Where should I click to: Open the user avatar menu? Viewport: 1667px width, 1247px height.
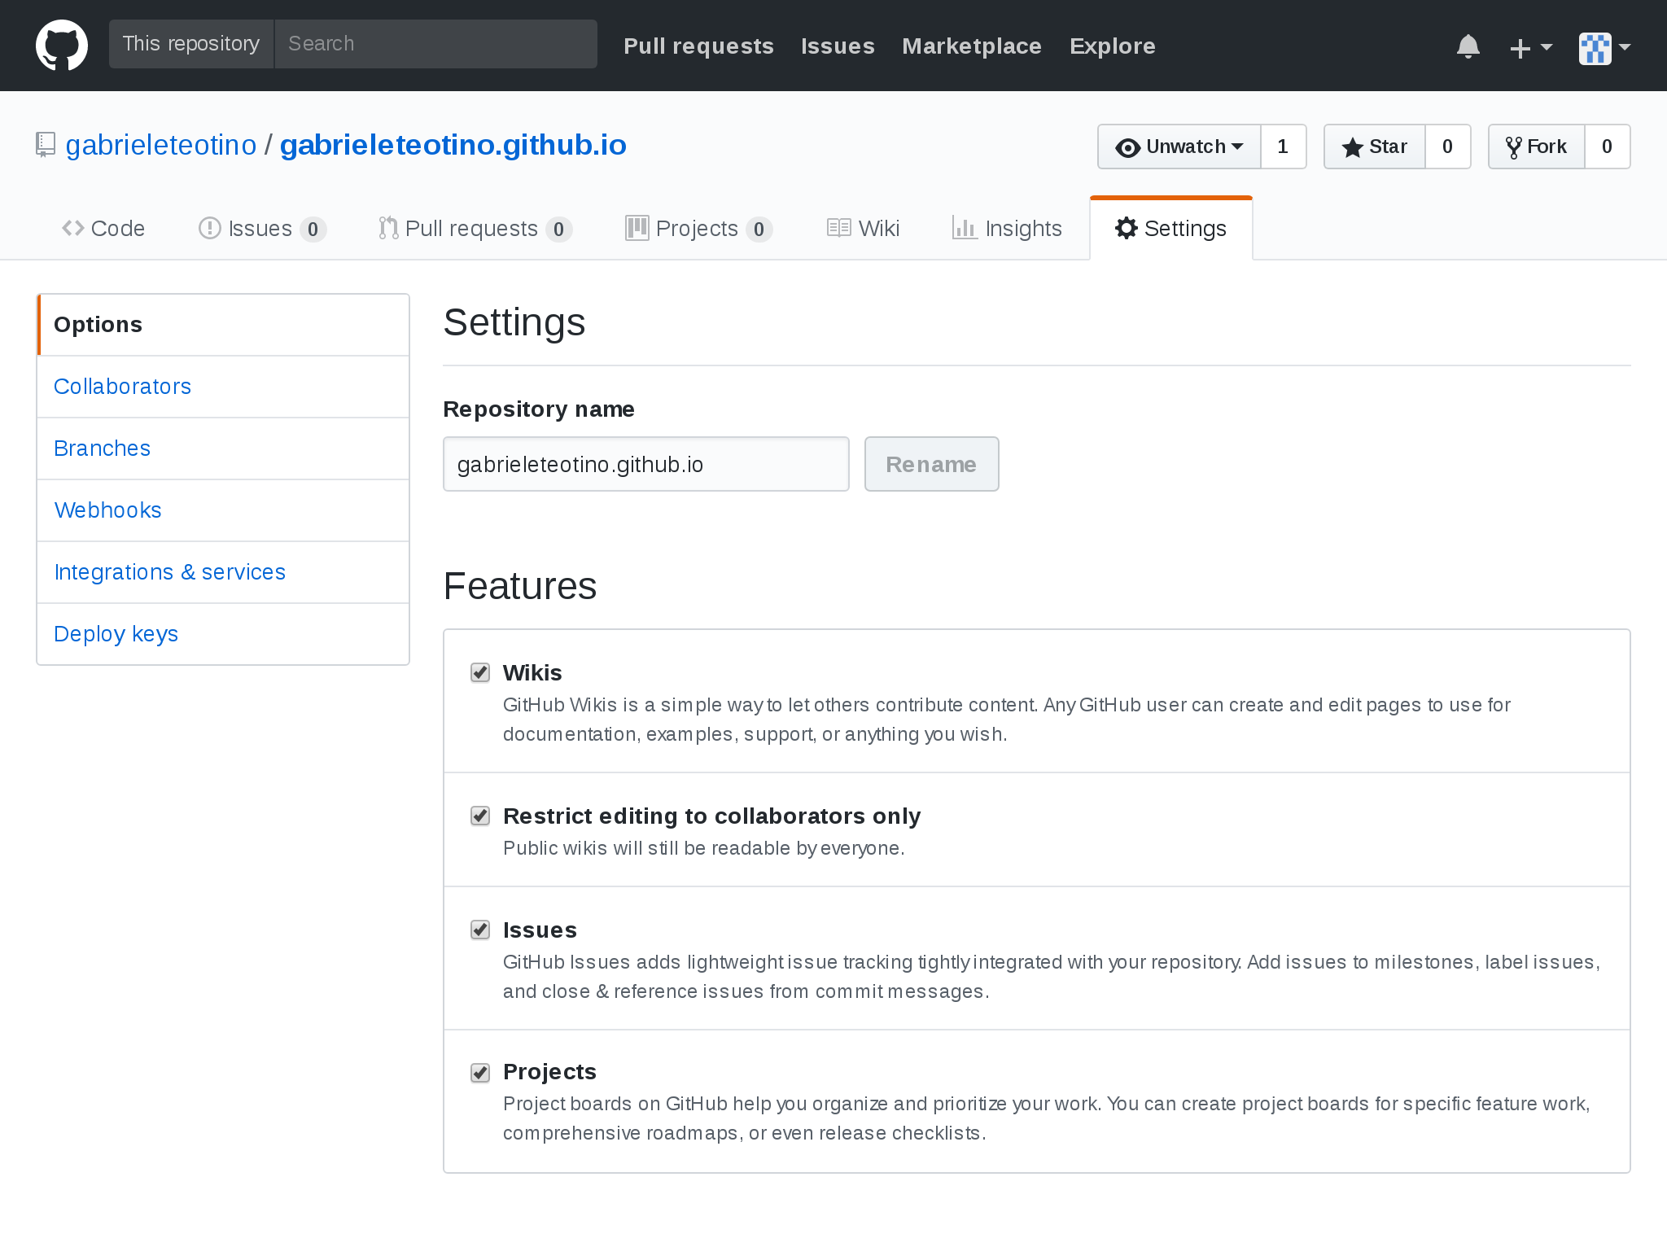tap(1604, 47)
